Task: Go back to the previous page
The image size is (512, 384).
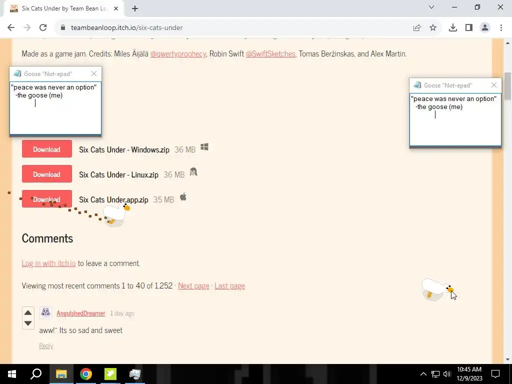Action: coord(11,28)
